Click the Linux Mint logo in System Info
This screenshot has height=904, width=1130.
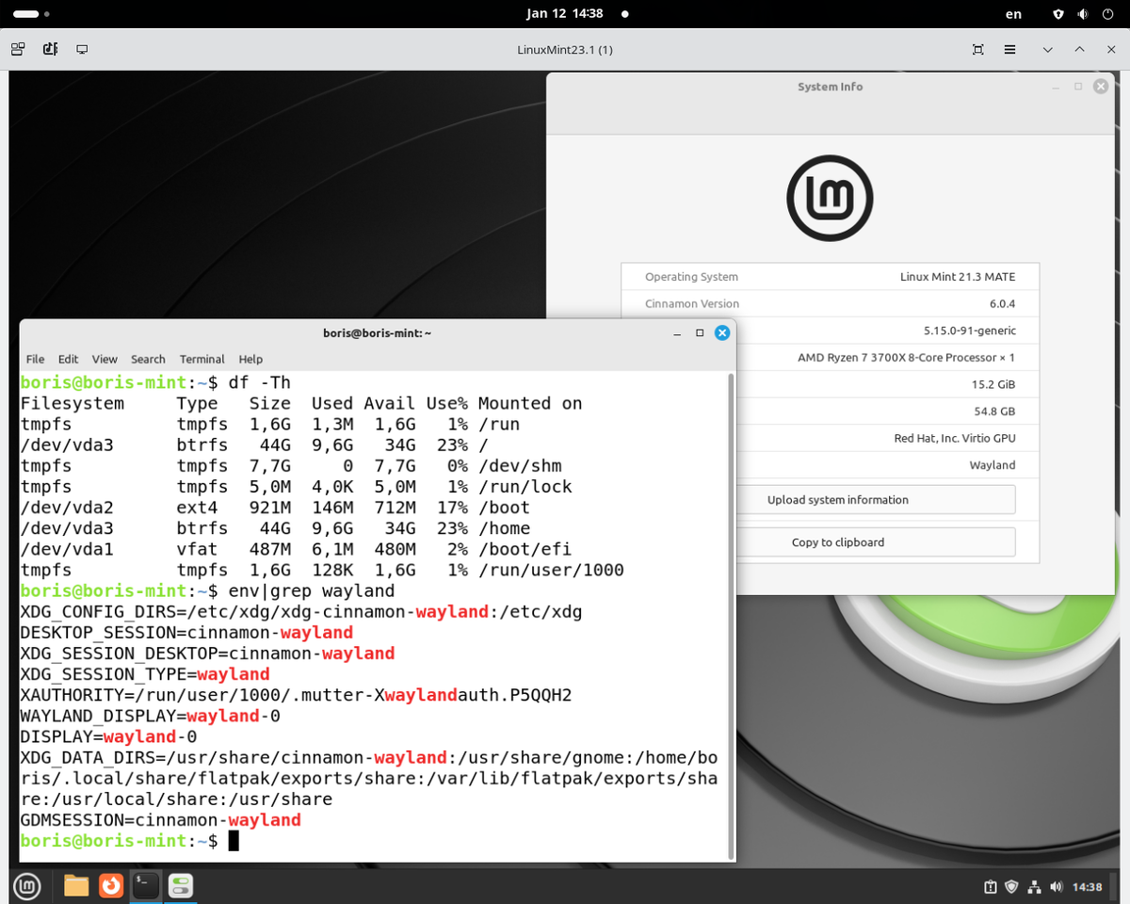click(x=830, y=199)
